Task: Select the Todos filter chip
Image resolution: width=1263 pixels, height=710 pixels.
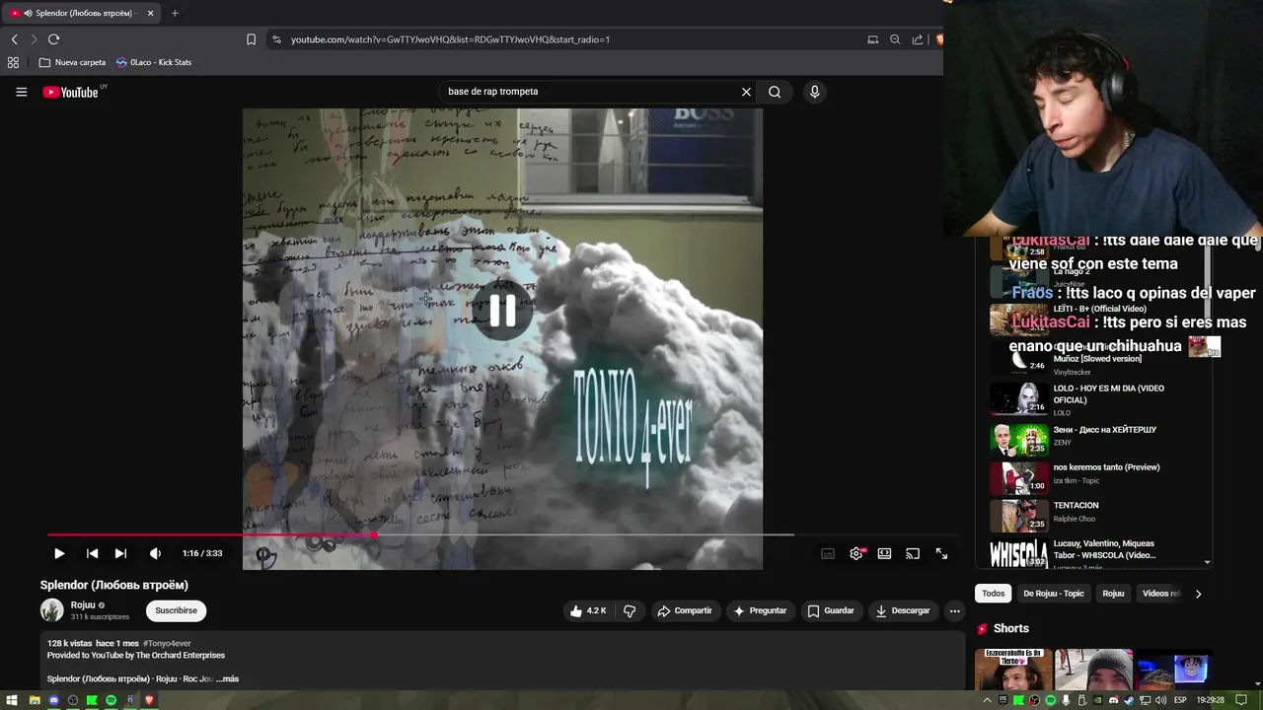Action: [x=994, y=594]
